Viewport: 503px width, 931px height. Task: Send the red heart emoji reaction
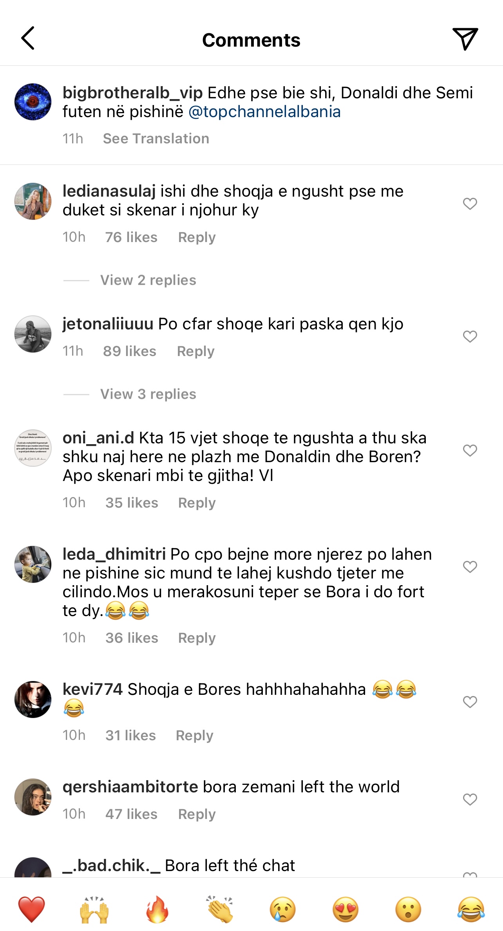click(x=31, y=909)
